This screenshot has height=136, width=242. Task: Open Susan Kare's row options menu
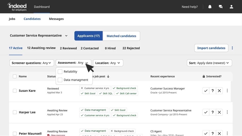227,90
